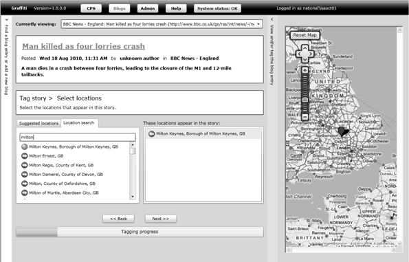Select Milton Damerel, County of Devon, GB text
This screenshot has height=262, width=409.
pyautogui.click(x=66, y=174)
